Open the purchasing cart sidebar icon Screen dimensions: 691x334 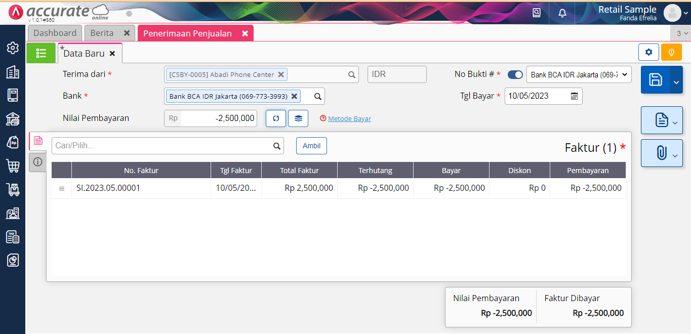(x=13, y=166)
